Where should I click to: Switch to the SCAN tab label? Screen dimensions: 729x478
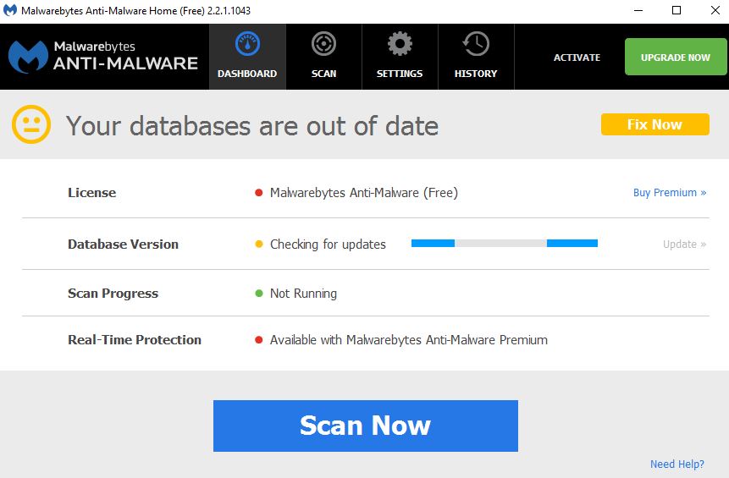[323, 74]
